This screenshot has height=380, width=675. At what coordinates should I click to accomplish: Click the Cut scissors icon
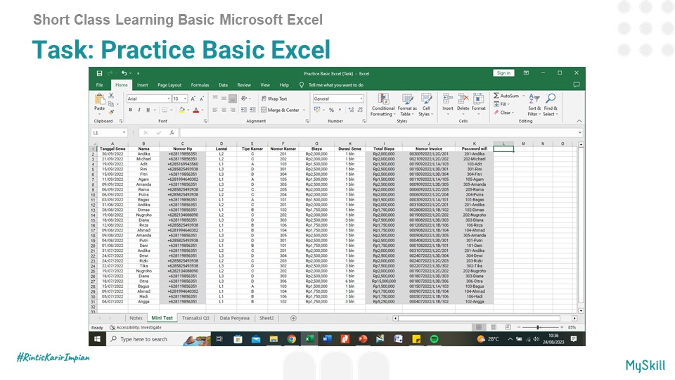point(111,96)
